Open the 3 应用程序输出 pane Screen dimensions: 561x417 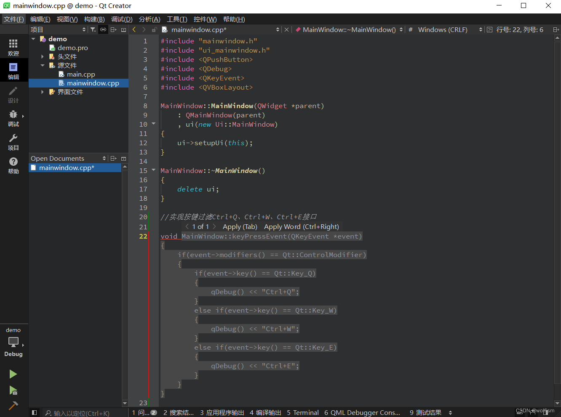[222, 413]
